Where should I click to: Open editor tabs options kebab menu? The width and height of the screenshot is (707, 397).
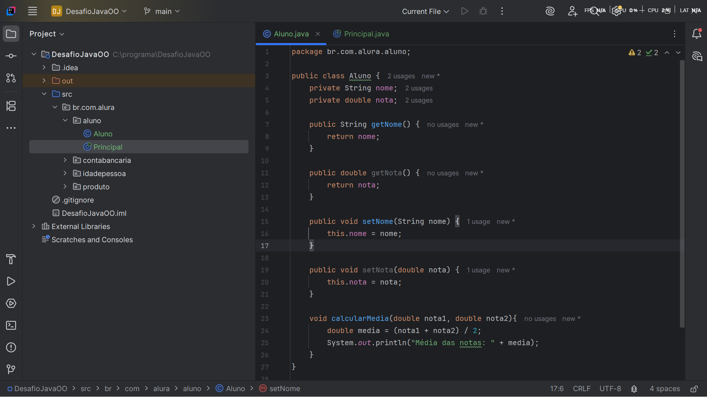[675, 34]
